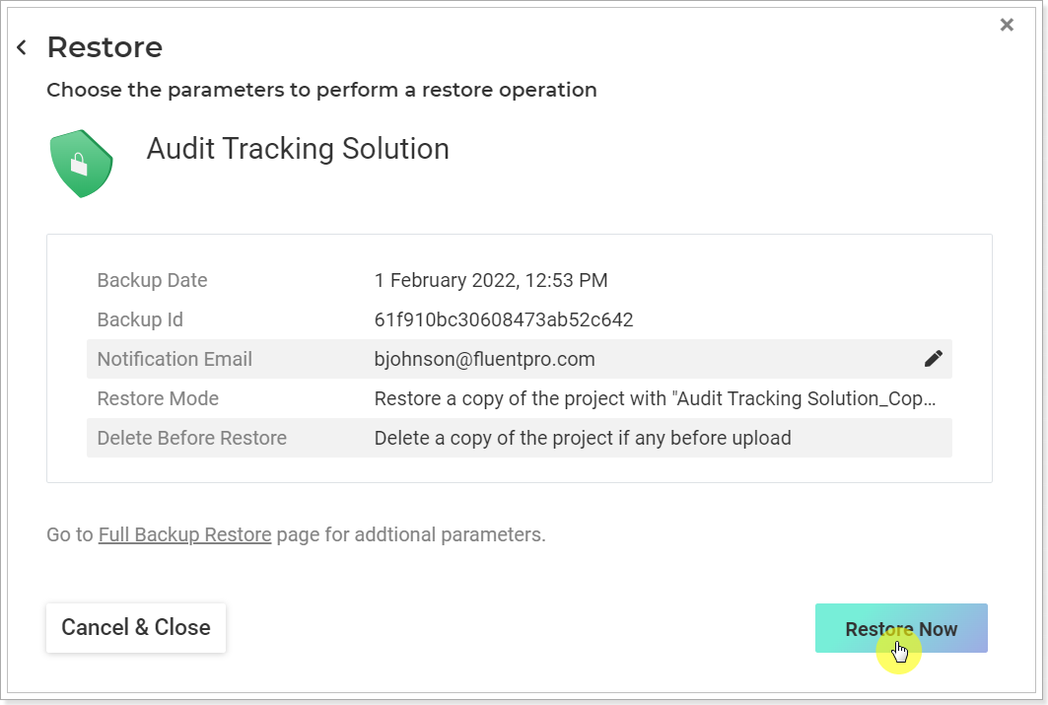The height and width of the screenshot is (705, 1048).
Task: Click the Backup Date label
Action: click(153, 280)
